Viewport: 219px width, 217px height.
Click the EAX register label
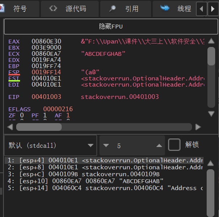tap(14, 42)
